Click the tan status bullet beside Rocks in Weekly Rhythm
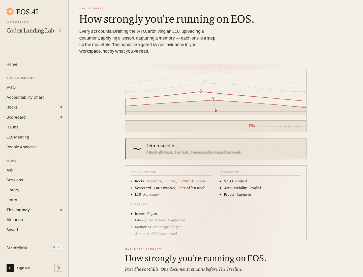The image size is (363, 277). pyautogui.click(x=131, y=181)
